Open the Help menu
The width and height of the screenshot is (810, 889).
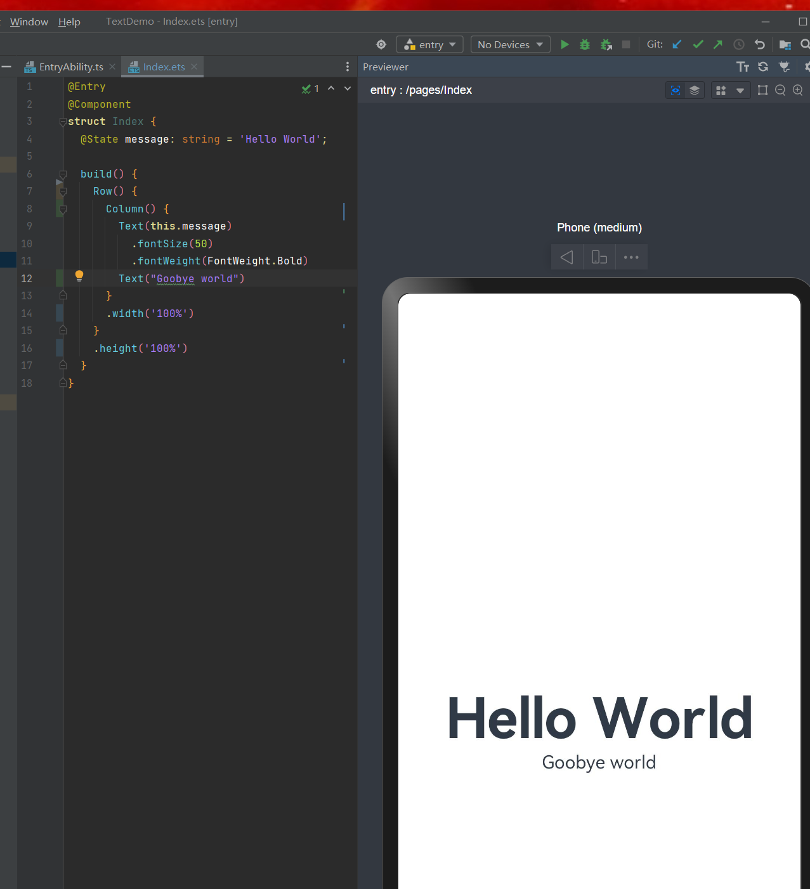click(x=69, y=22)
